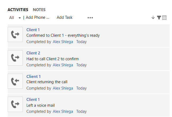
Task: Select the 'Left a voice mail' activity text
Action: [x=40, y=105]
